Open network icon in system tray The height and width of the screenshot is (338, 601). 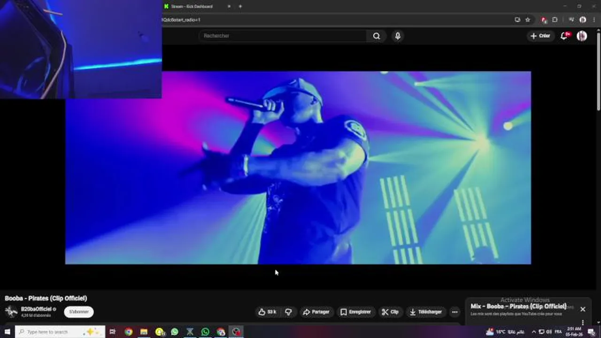[541, 332]
